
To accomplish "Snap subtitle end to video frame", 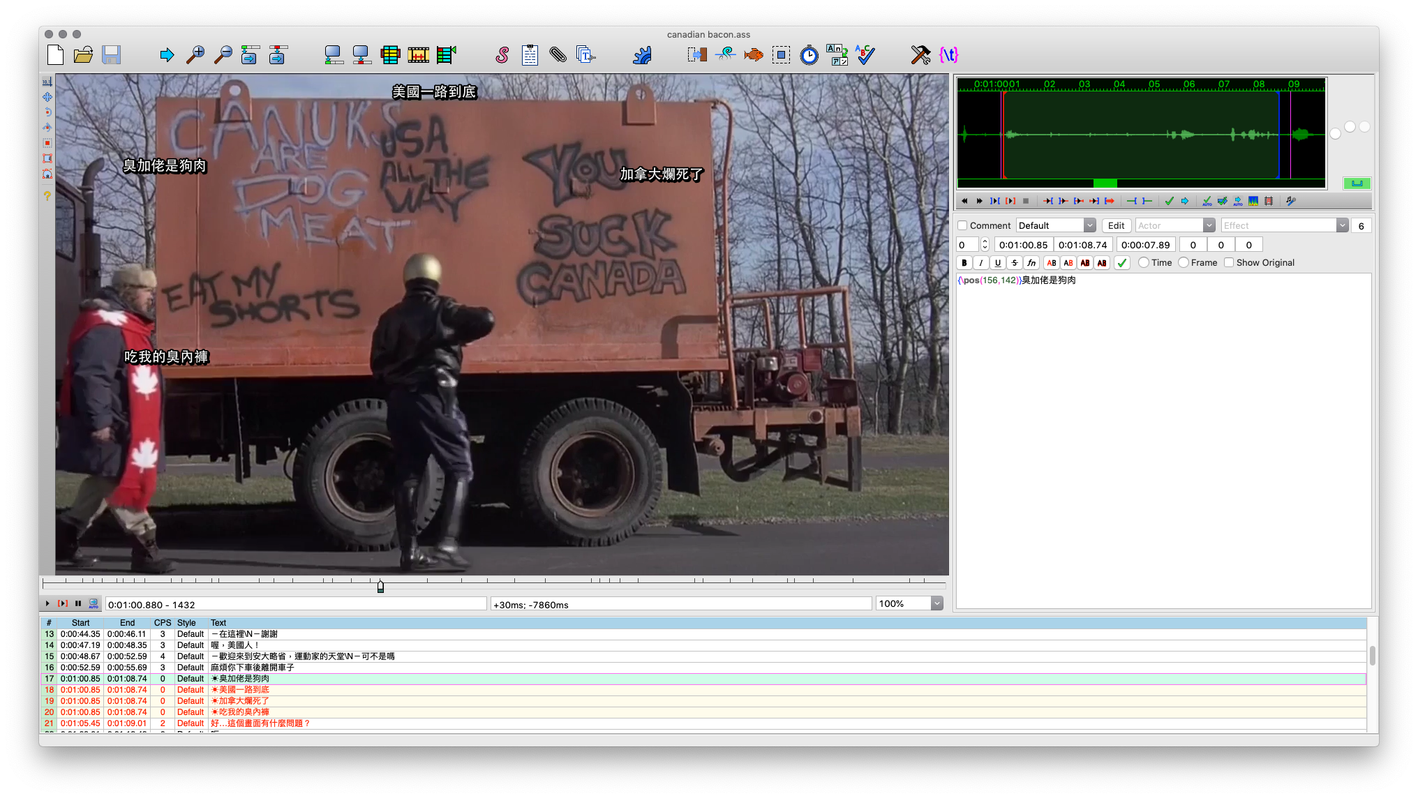I will 361,54.
